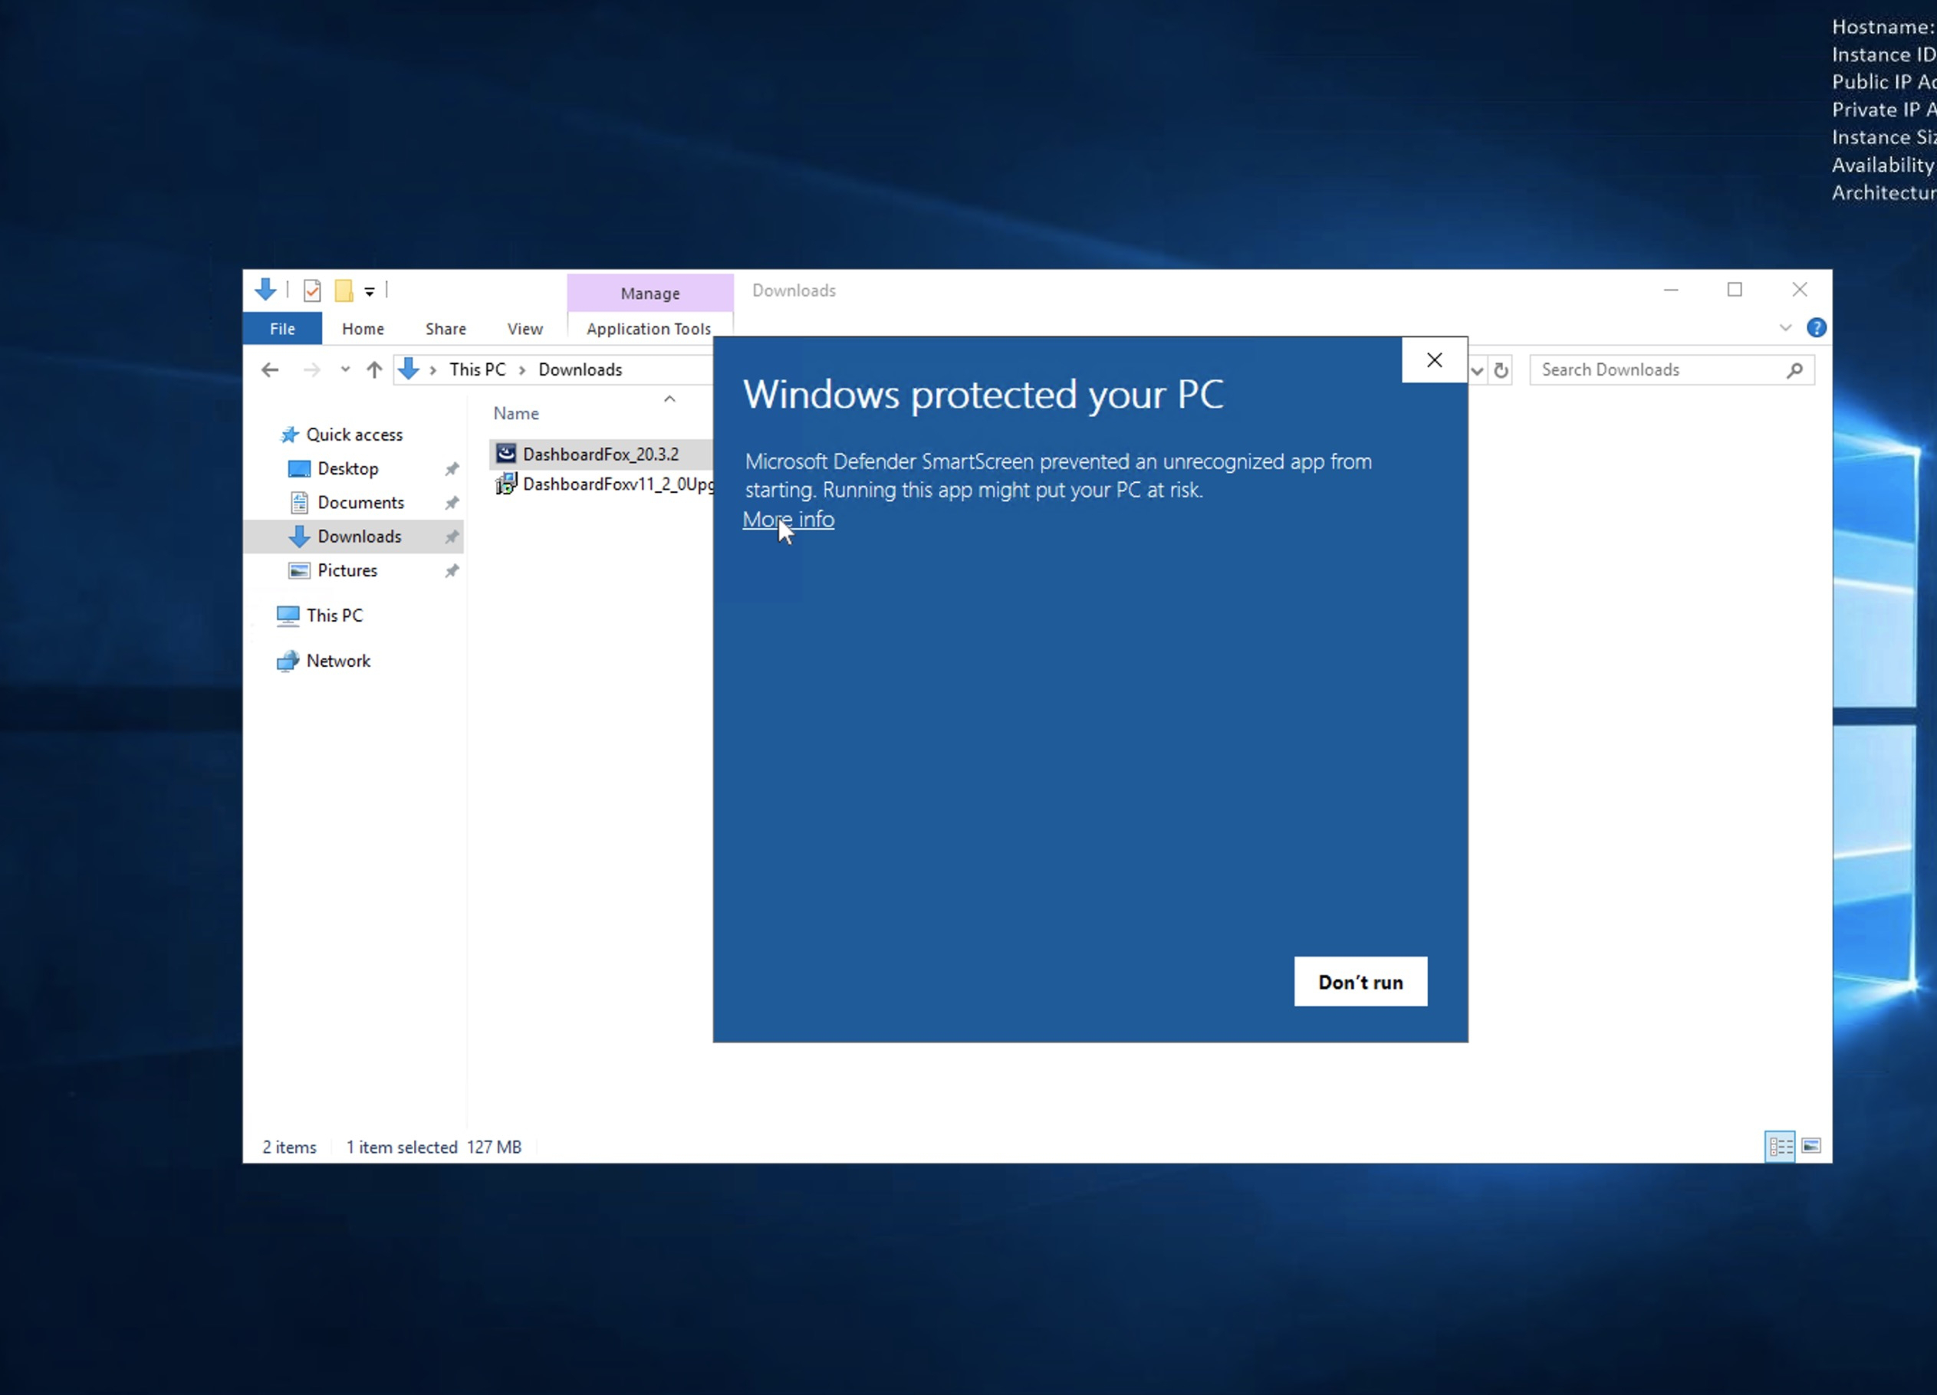Select the Manage contextual tab
The height and width of the screenshot is (1395, 1937).
650,293
